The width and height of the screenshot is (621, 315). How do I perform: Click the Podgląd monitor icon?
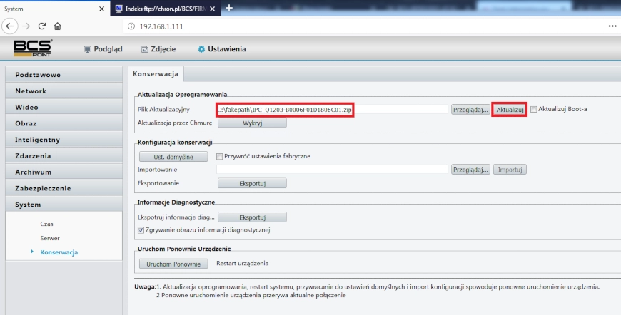(87, 49)
